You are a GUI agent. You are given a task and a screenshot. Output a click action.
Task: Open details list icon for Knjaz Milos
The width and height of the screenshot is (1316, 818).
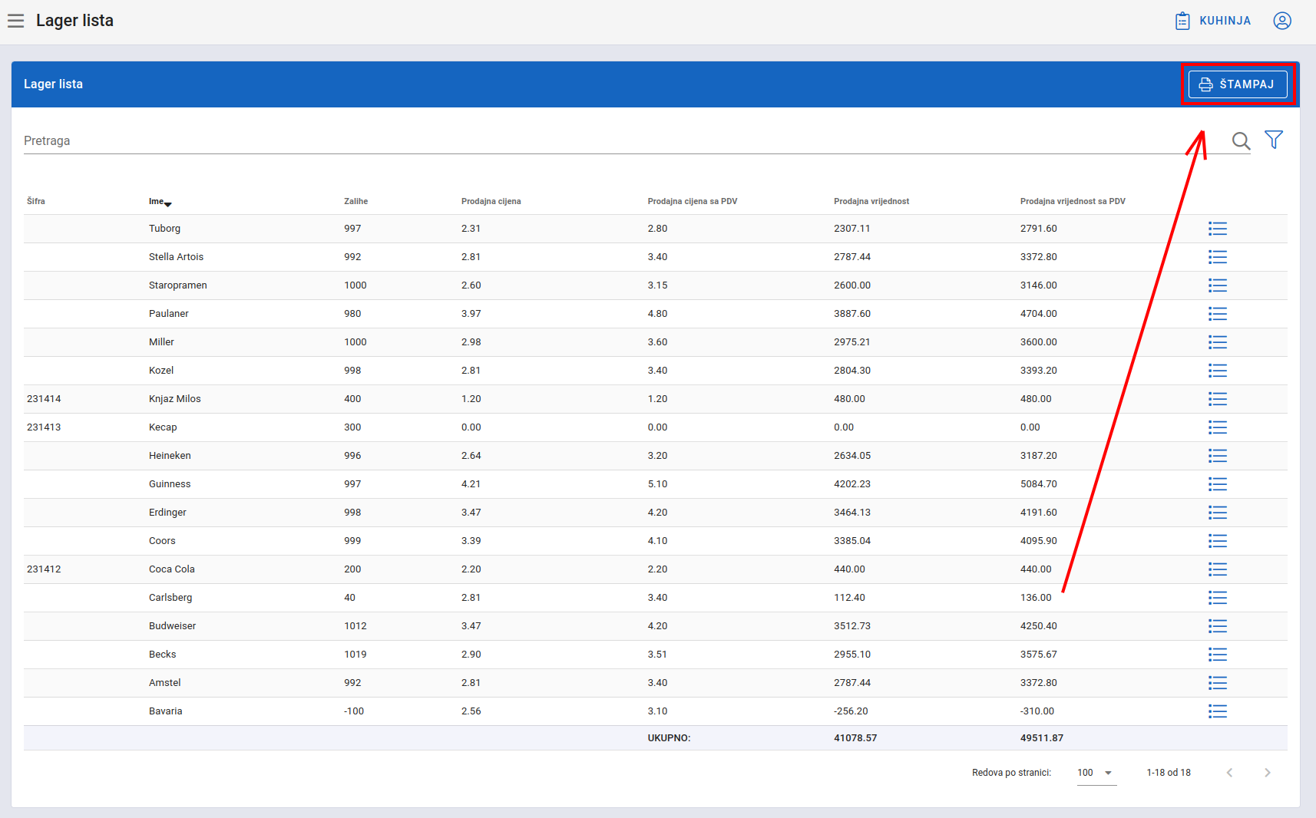coord(1218,399)
